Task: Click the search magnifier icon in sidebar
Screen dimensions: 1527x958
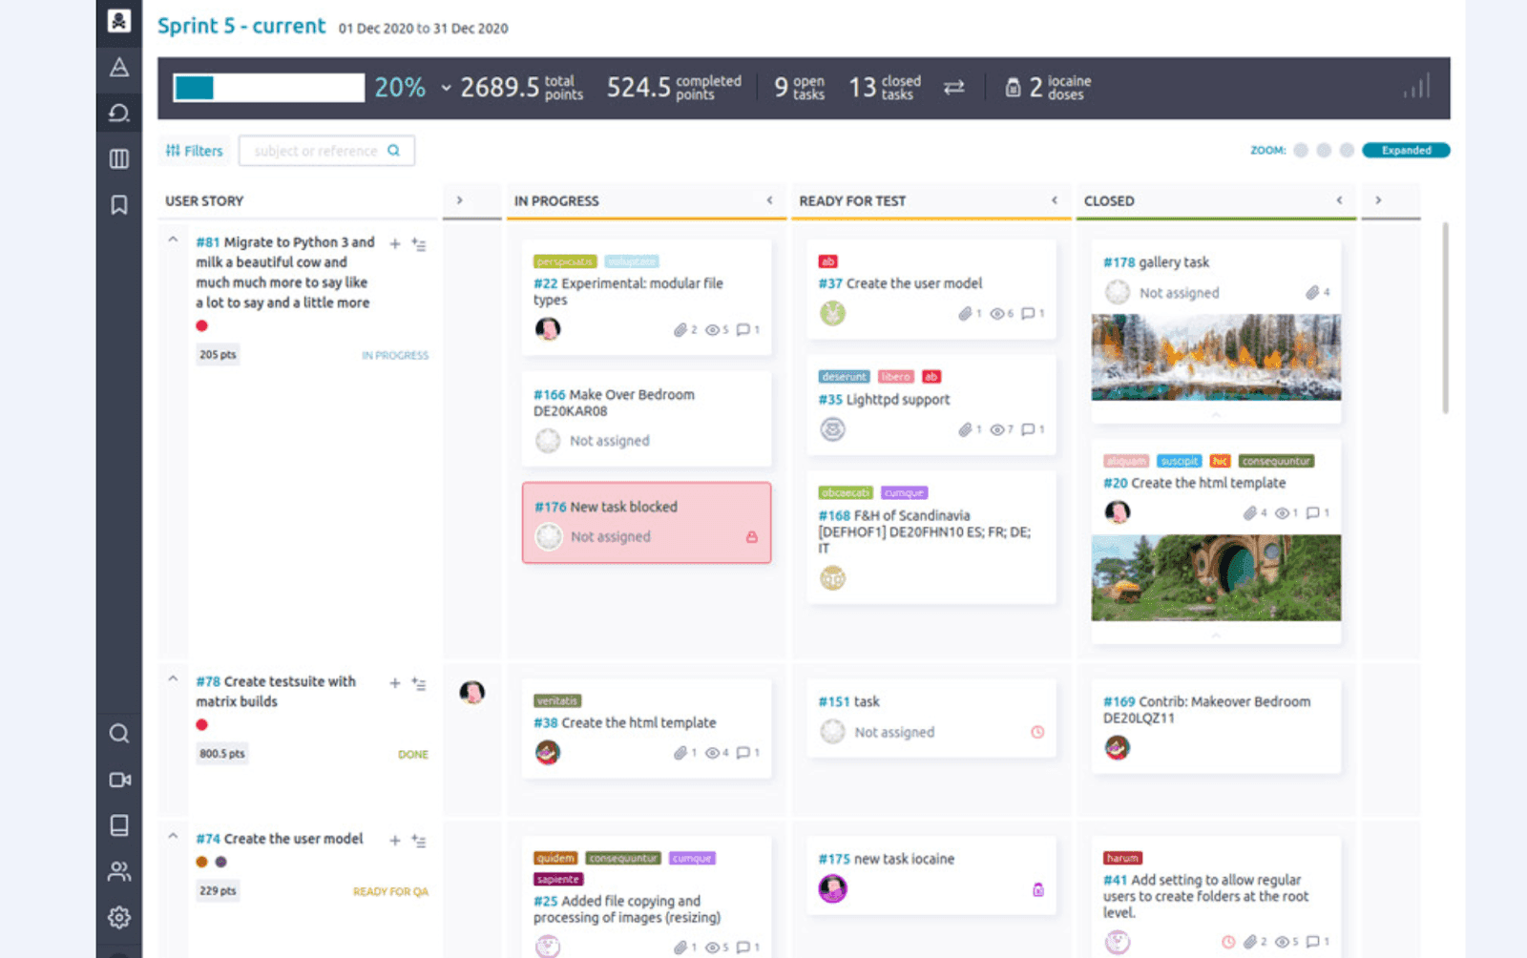Action: tap(118, 734)
